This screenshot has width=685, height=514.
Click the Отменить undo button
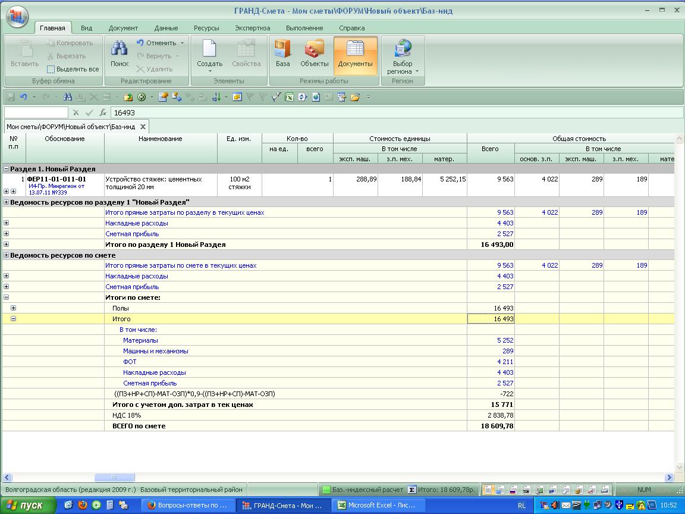(x=156, y=43)
